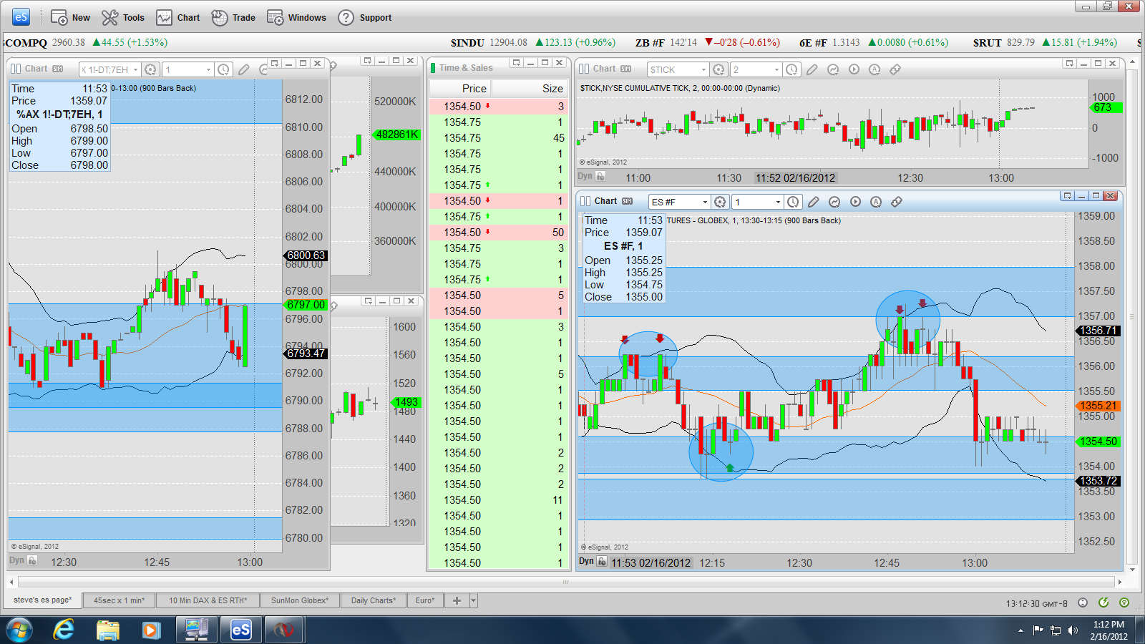Open the Windows menu
This screenshot has height=644, width=1145.
point(296,17)
